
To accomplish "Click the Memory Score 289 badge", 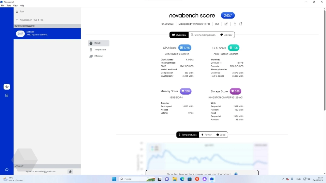I will (x=185, y=91).
